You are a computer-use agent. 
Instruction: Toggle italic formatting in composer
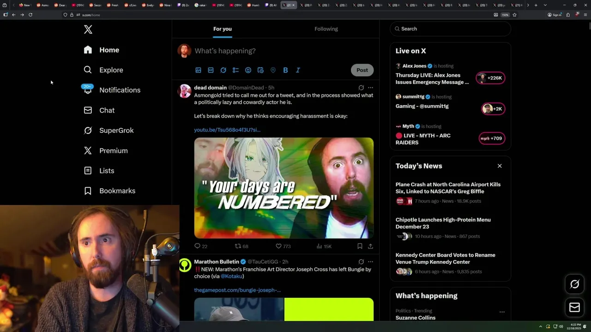(x=298, y=70)
